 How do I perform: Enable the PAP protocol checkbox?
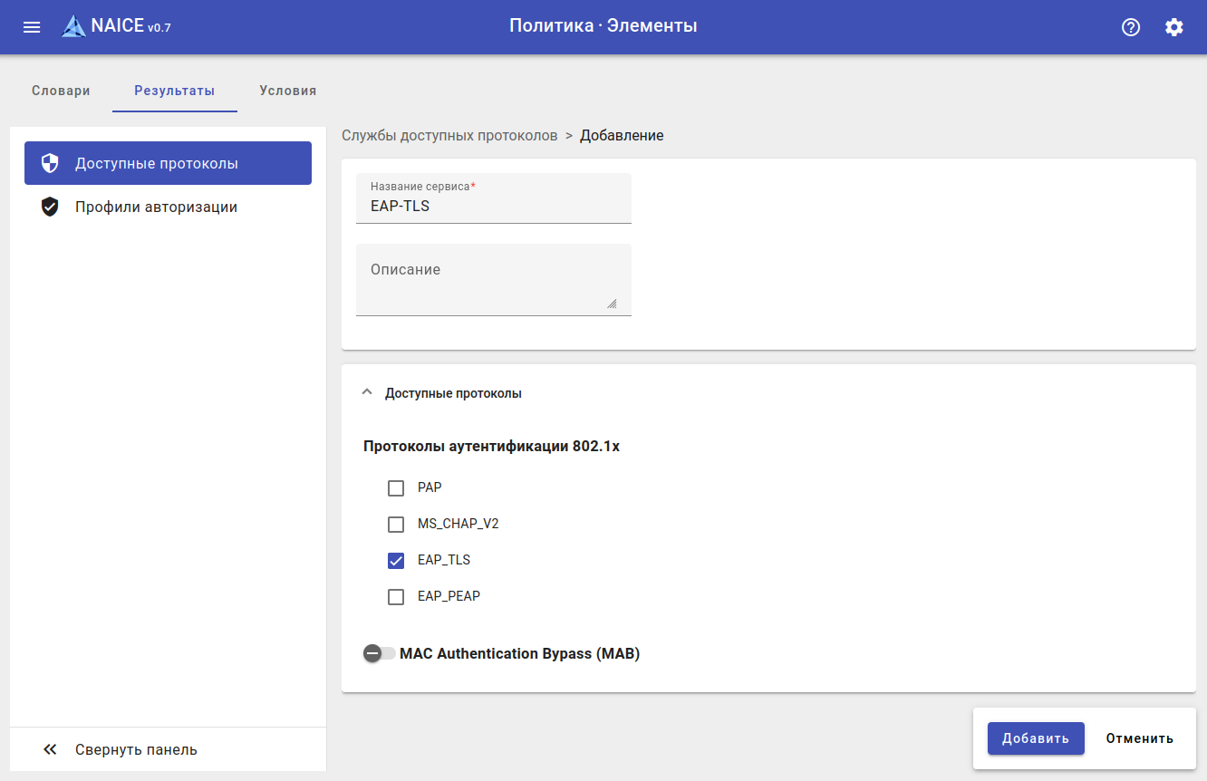[396, 488]
